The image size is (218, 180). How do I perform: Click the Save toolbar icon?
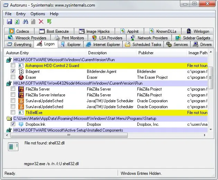pos(9,22)
